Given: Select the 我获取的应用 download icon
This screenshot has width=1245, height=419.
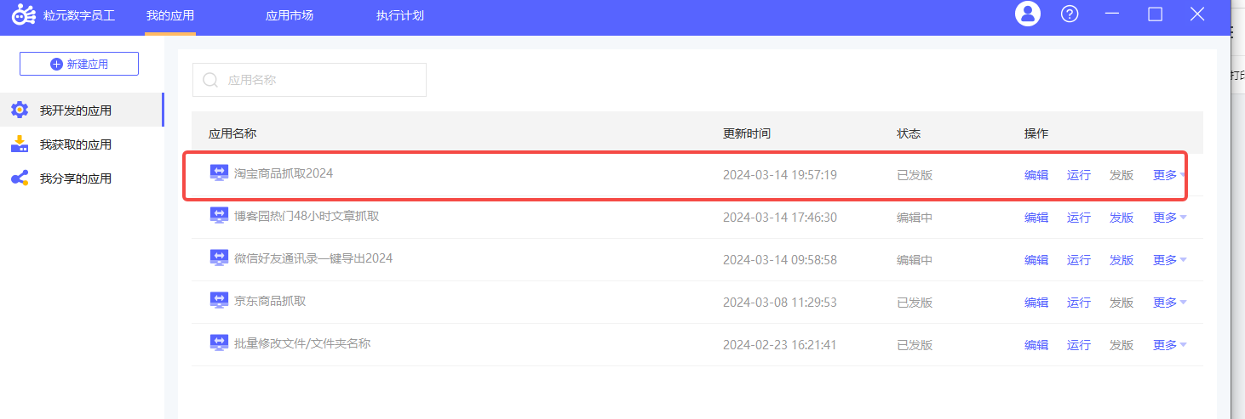Looking at the screenshot, I should [20, 144].
